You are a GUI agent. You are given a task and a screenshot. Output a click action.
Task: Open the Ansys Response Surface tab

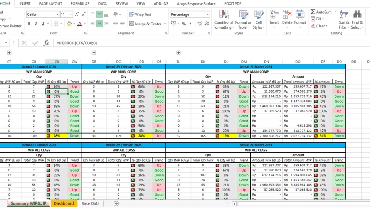click(196, 4)
